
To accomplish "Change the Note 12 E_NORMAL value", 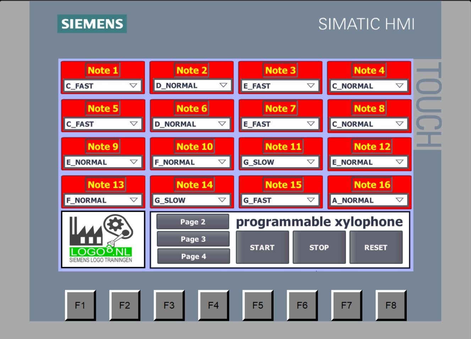I will click(369, 162).
